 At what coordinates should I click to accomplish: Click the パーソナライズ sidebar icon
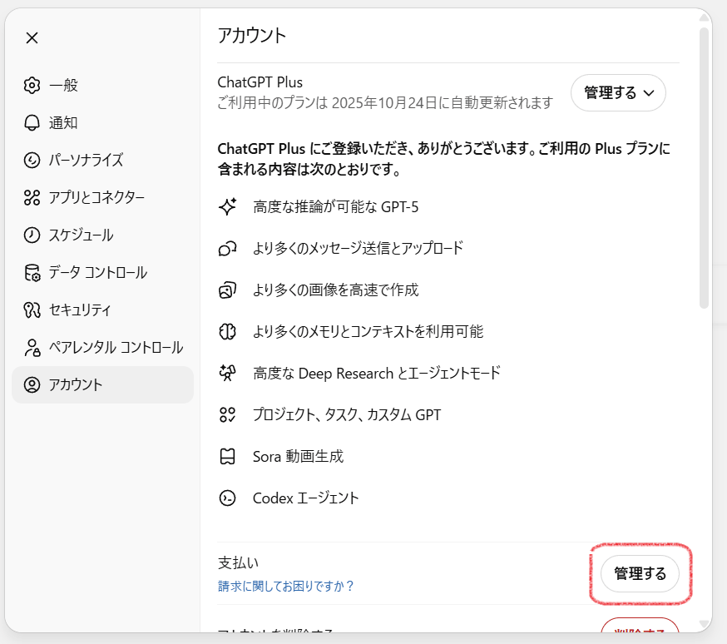pyautogui.click(x=32, y=160)
